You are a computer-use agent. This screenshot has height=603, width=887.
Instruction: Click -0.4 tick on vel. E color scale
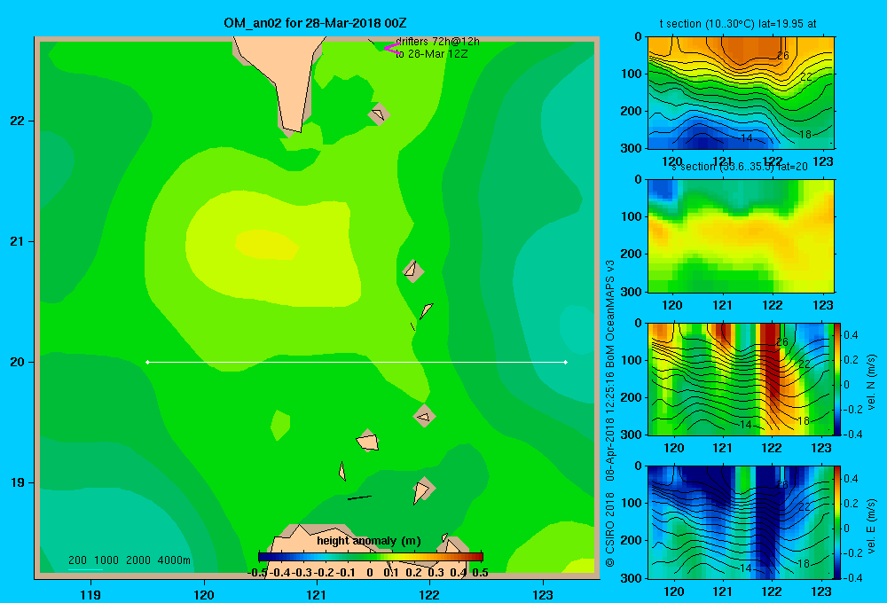coord(852,577)
